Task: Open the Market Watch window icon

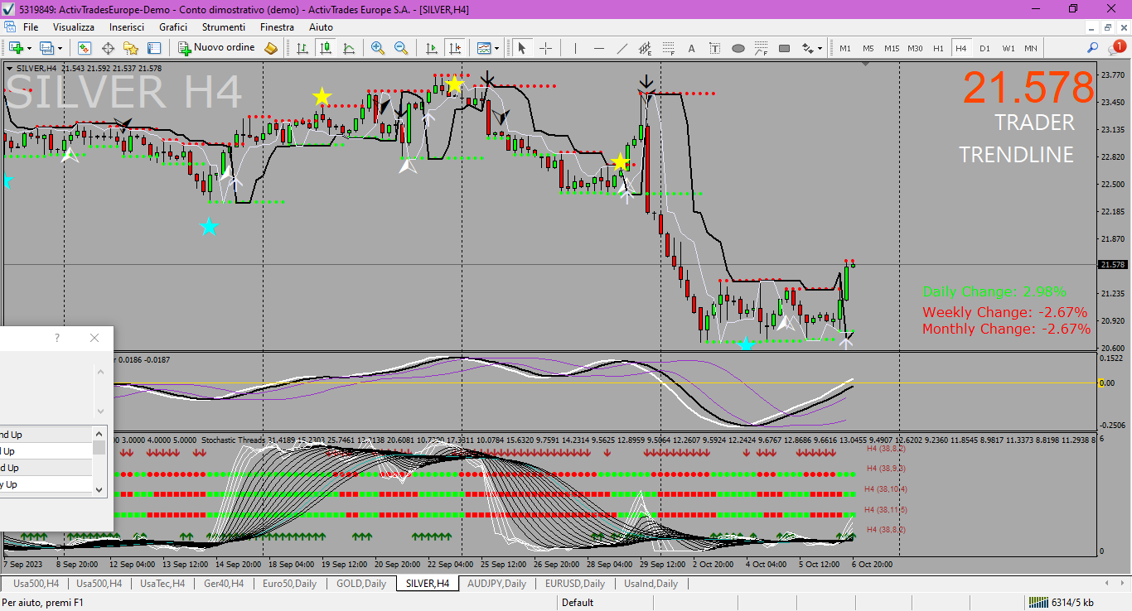Action: [x=85, y=48]
